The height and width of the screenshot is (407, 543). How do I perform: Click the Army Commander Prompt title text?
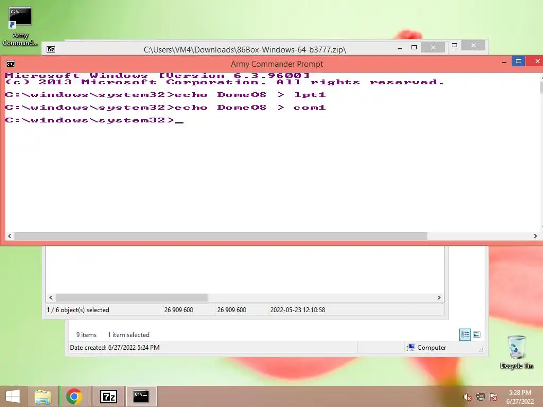(277, 64)
